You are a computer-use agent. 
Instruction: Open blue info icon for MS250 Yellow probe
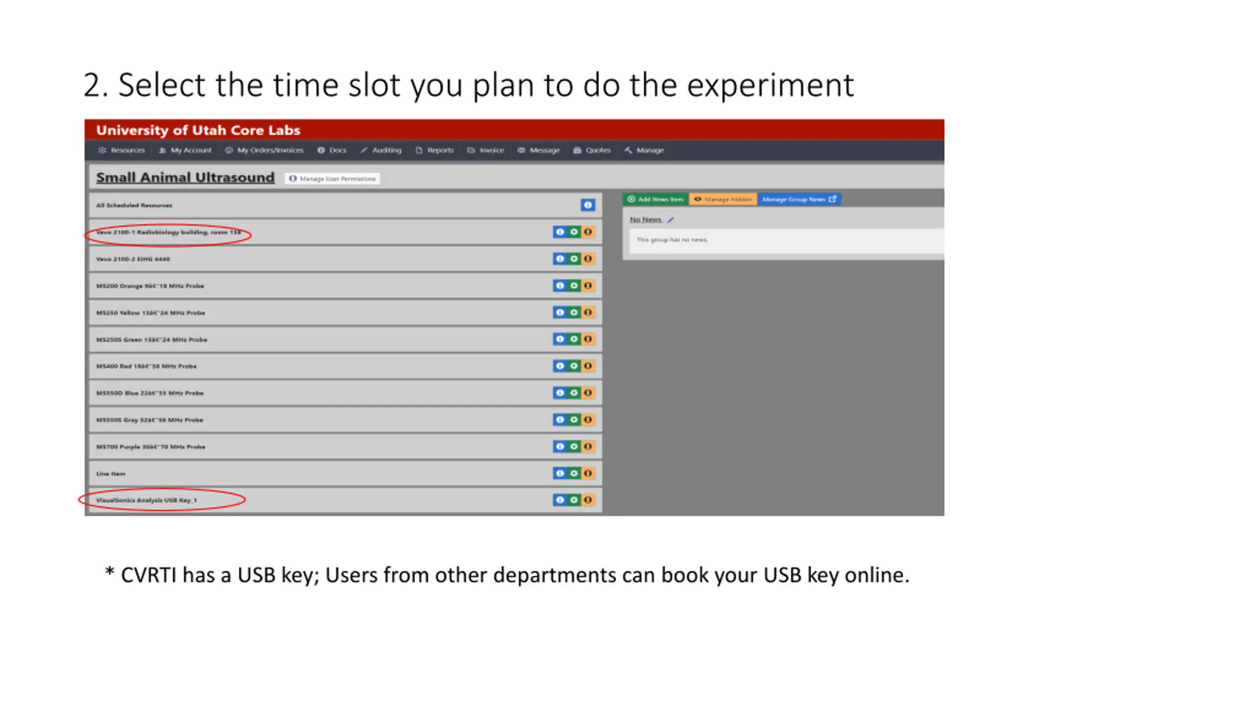click(560, 312)
